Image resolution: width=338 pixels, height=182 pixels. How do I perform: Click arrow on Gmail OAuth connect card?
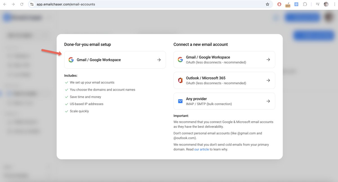point(268,60)
